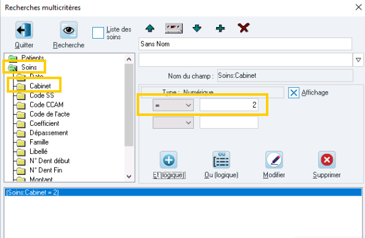Screen dimensions: 365x238
Task: Delete search with red cross icon
Action: tap(244, 28)
